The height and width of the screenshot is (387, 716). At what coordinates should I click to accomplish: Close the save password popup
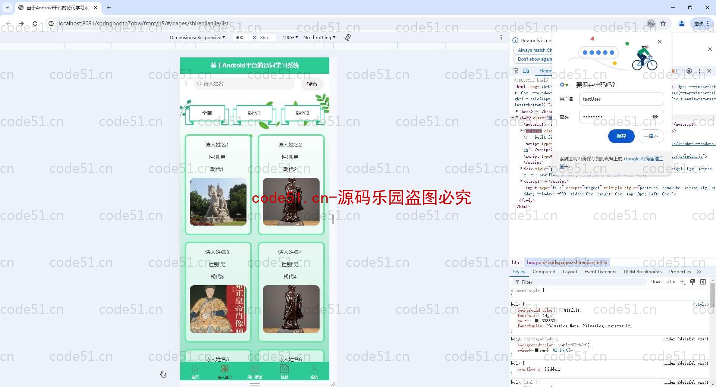coord(660,42)
